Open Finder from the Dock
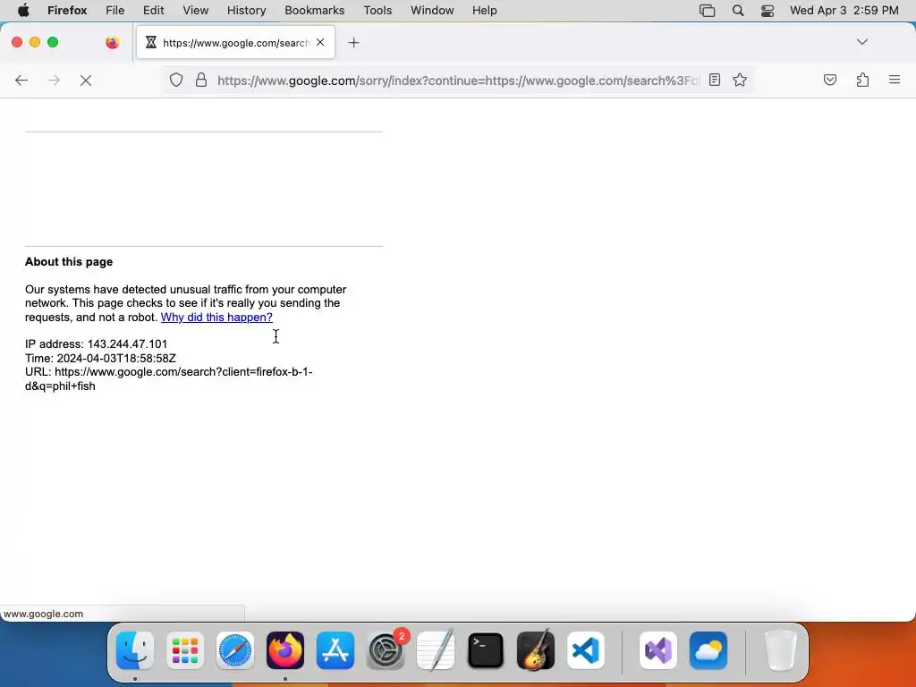The height and width of the screenshot is (687, 916). click(x=136, y=650)
